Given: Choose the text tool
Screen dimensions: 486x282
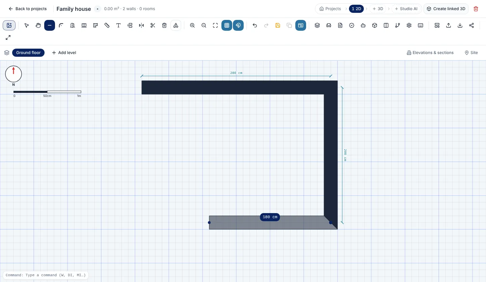Looking at the screenshot, I should pos(118,25).
